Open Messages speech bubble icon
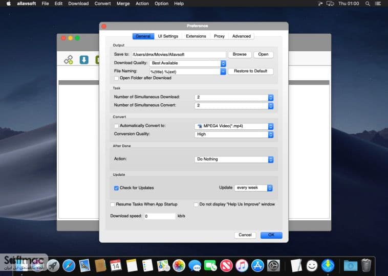 195,266
